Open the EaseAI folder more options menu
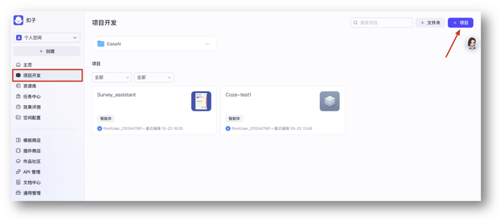 pos(207,44)
